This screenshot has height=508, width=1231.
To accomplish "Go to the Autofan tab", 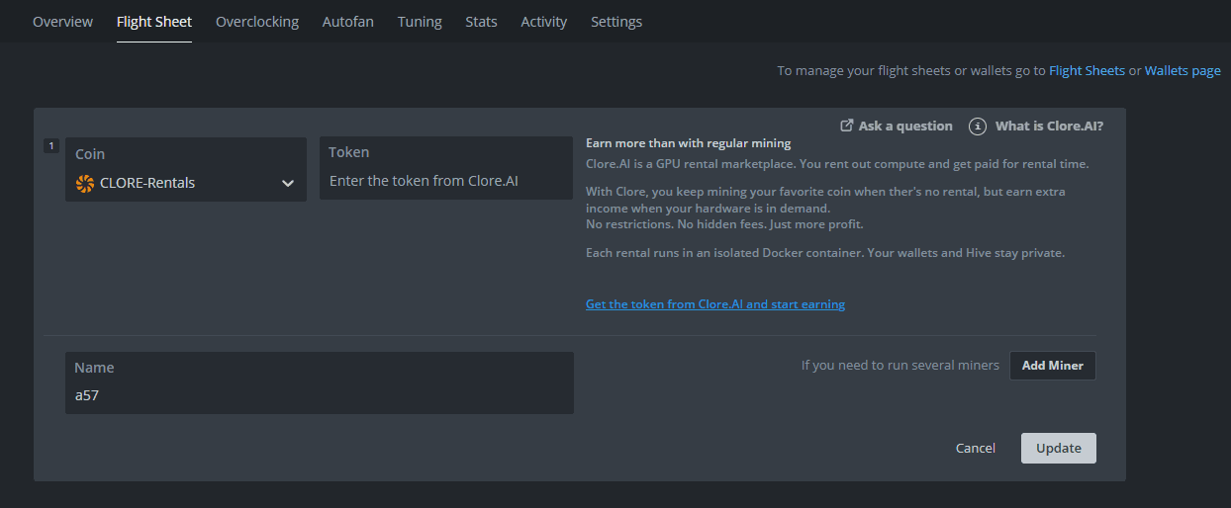I will 348,22.
